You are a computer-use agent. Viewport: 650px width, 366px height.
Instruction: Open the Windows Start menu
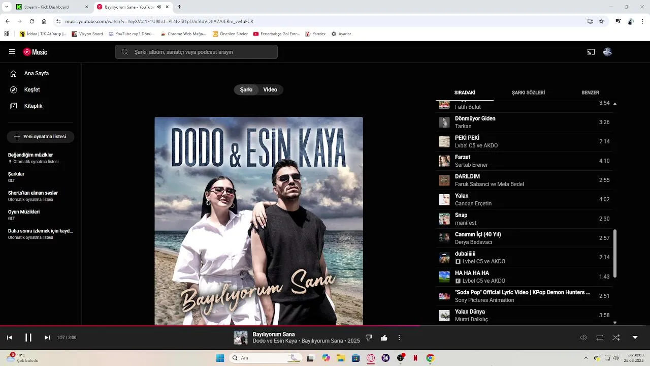pyautogui.click(x=220, y=358)
